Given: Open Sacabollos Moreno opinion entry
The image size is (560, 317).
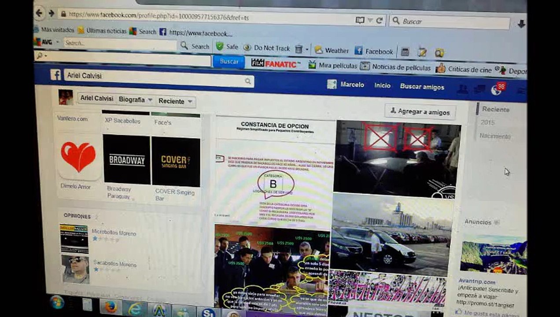Looking at the screenshot, I should point(114,265).
